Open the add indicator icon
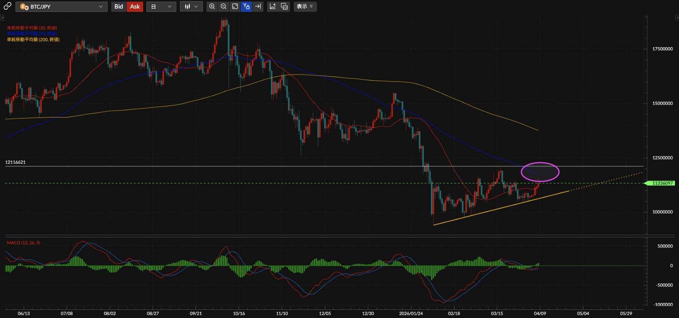The image size is (679, 318). (x=273, y=7)
